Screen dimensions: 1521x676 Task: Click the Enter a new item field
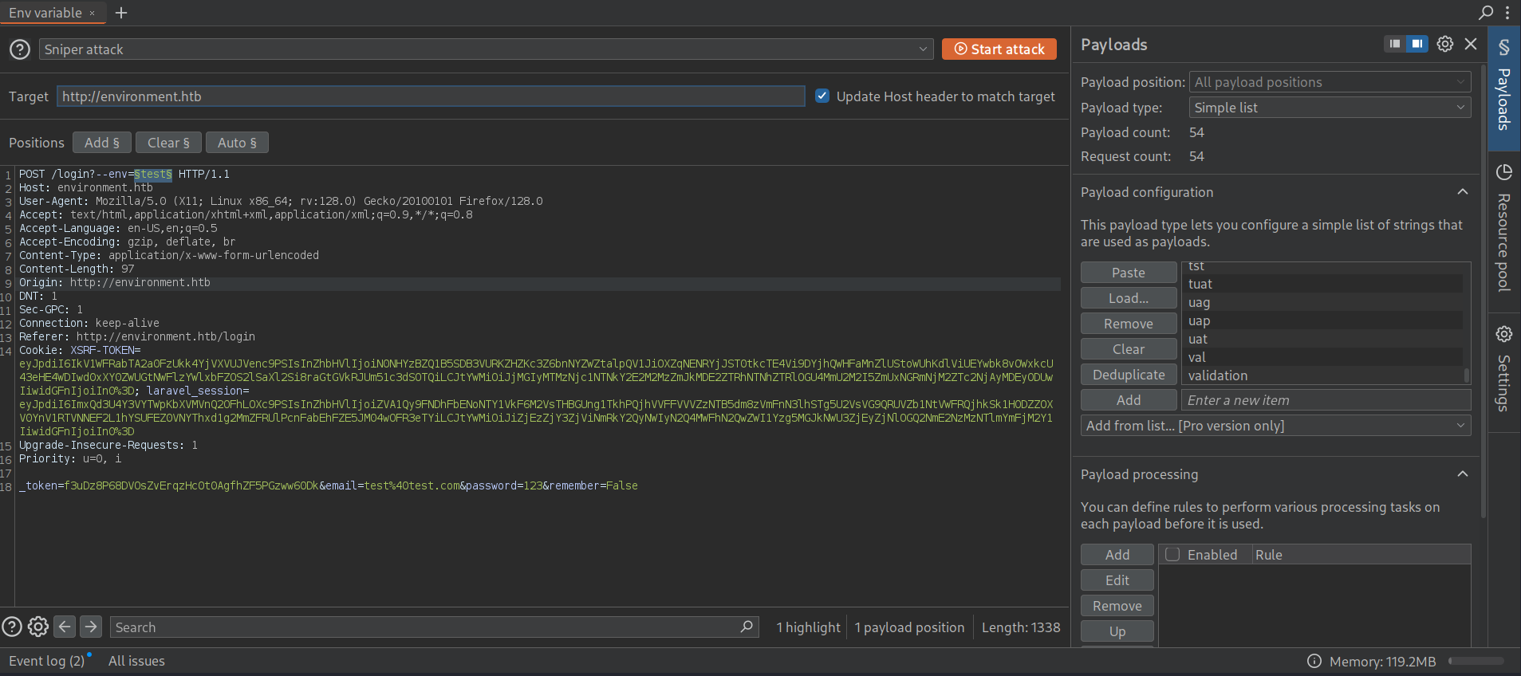click(1326, 400)
